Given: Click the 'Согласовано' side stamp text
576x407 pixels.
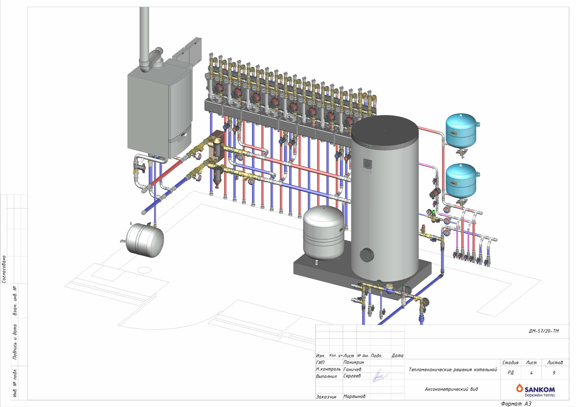Looking at the screenshot, I should [4, 269].
